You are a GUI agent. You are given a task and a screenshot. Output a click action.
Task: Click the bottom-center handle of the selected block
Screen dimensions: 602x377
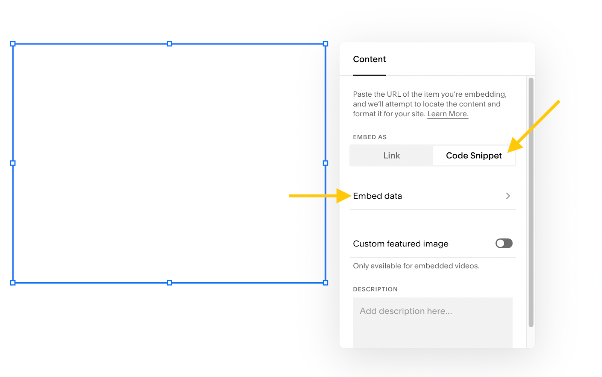[x=169, y=283]
